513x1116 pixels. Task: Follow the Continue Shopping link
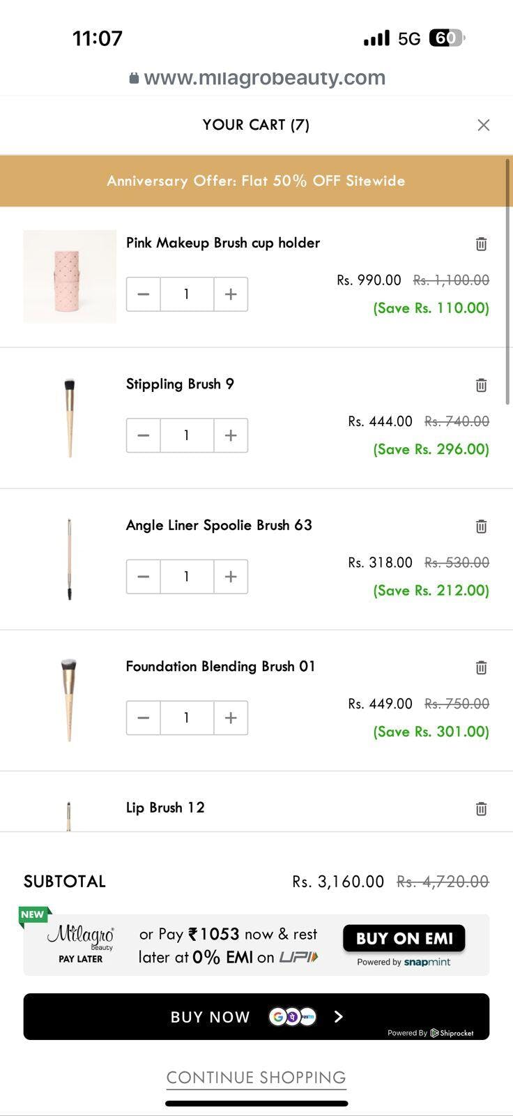pos(256,1078)
